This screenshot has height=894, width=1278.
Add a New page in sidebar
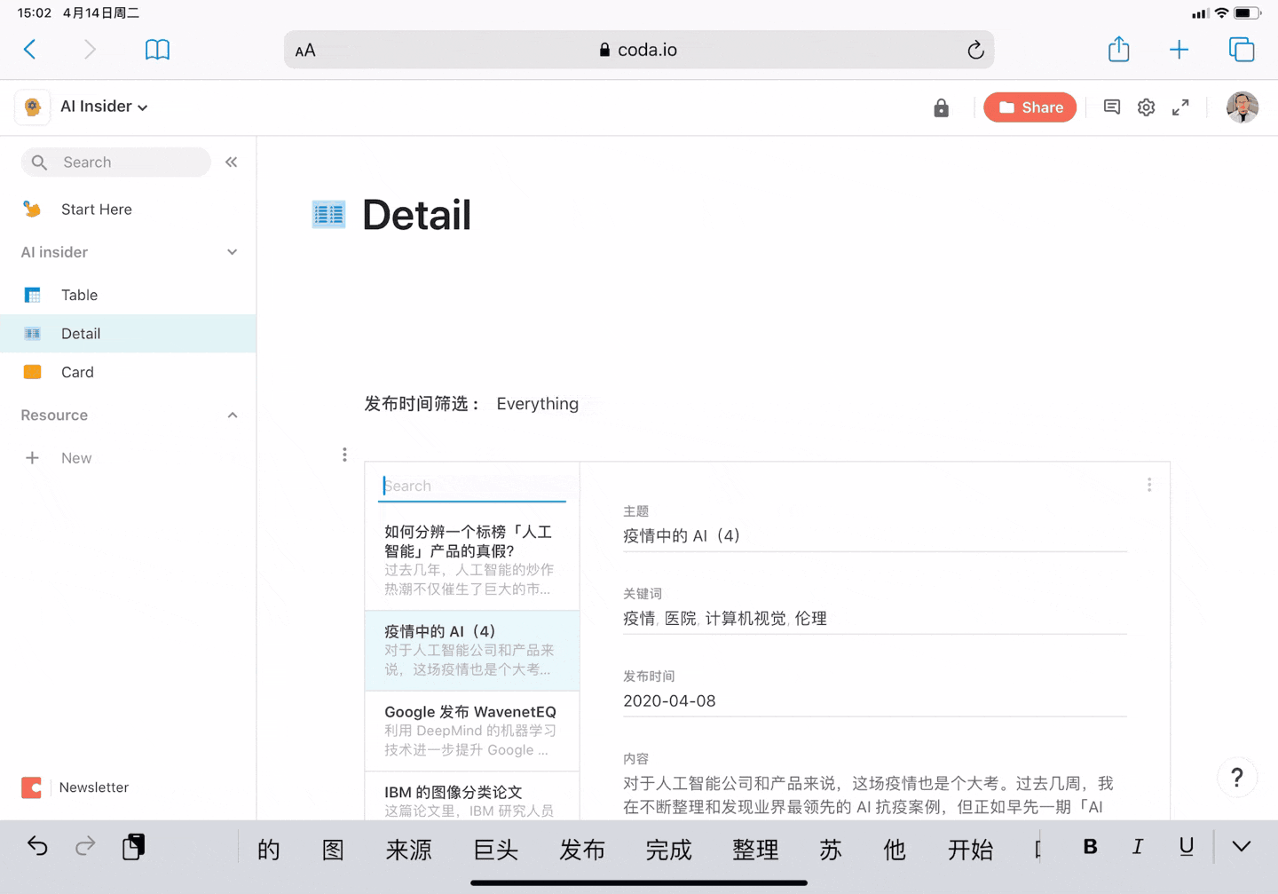(x=128, y=458)
